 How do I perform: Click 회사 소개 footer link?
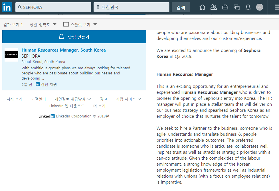click(x=15, y=99)
